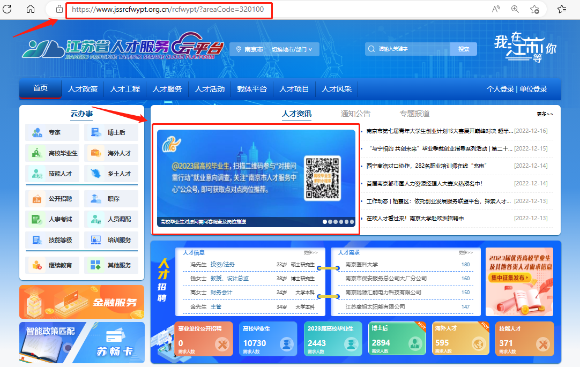Click 更多>> in 人才需求 panel
The image size is (580, 367).
(466, 252)
